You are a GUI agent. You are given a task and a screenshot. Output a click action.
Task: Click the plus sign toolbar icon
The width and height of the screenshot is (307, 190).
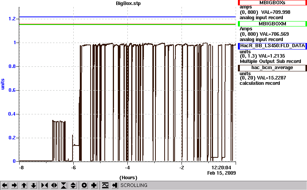(94, 185)
